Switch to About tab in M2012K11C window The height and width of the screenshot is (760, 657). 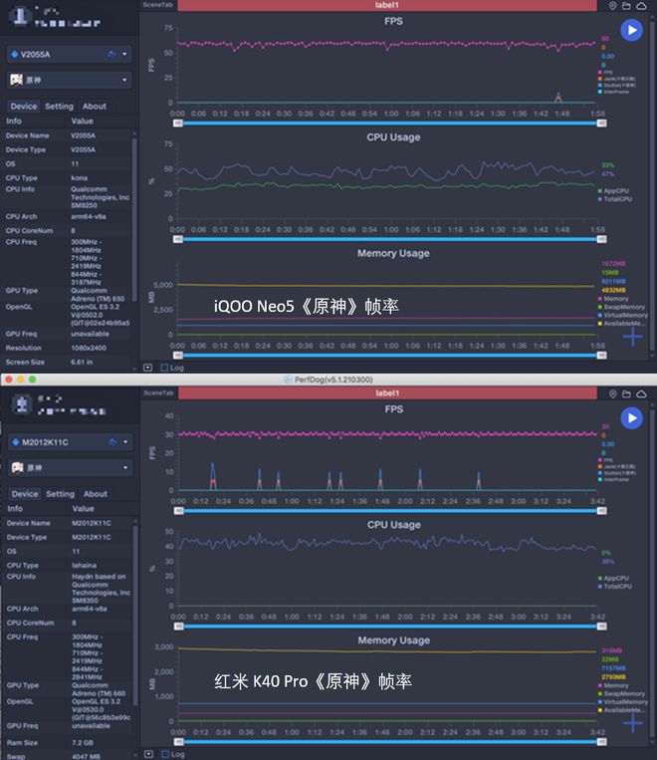click(96, 494)
